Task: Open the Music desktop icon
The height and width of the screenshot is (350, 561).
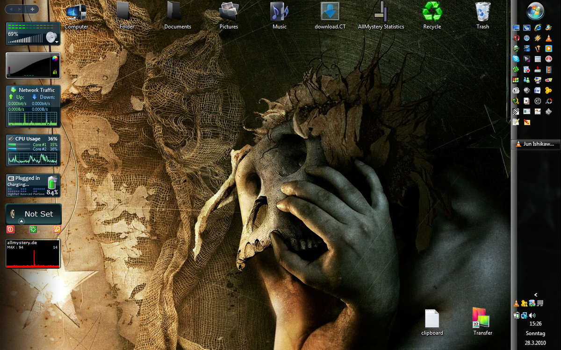Action: click(x=280, y=15)
